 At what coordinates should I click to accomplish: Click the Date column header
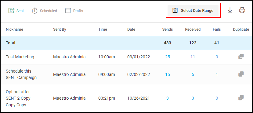click(131, 29)
